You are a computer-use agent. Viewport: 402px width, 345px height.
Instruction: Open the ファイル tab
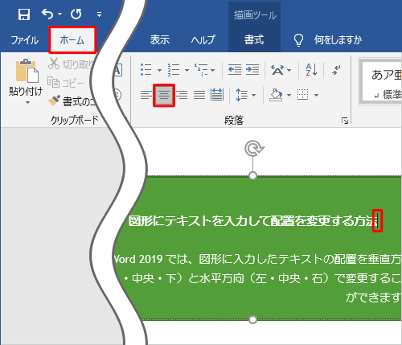pyautogui.click(x=24, y=40)
